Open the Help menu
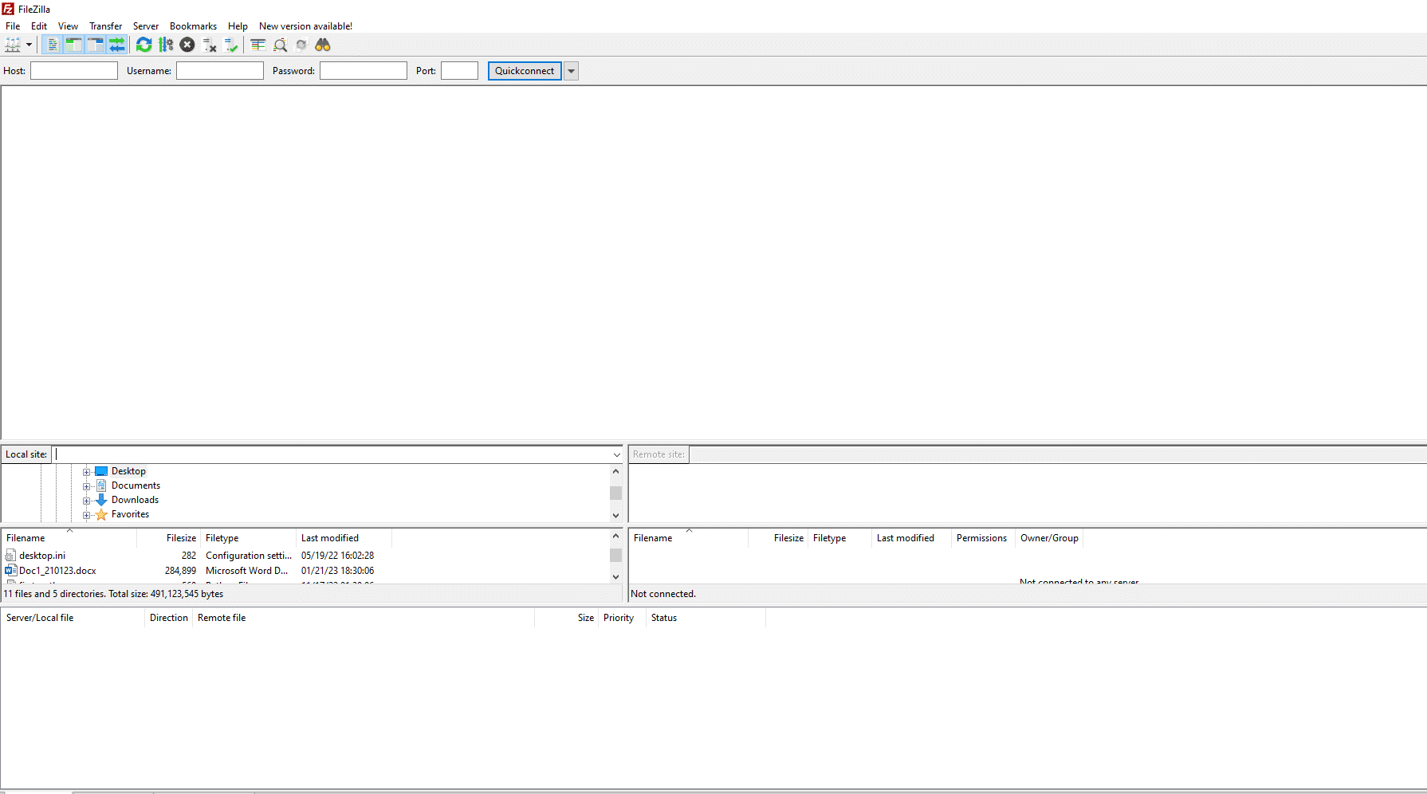 (238, 26)
